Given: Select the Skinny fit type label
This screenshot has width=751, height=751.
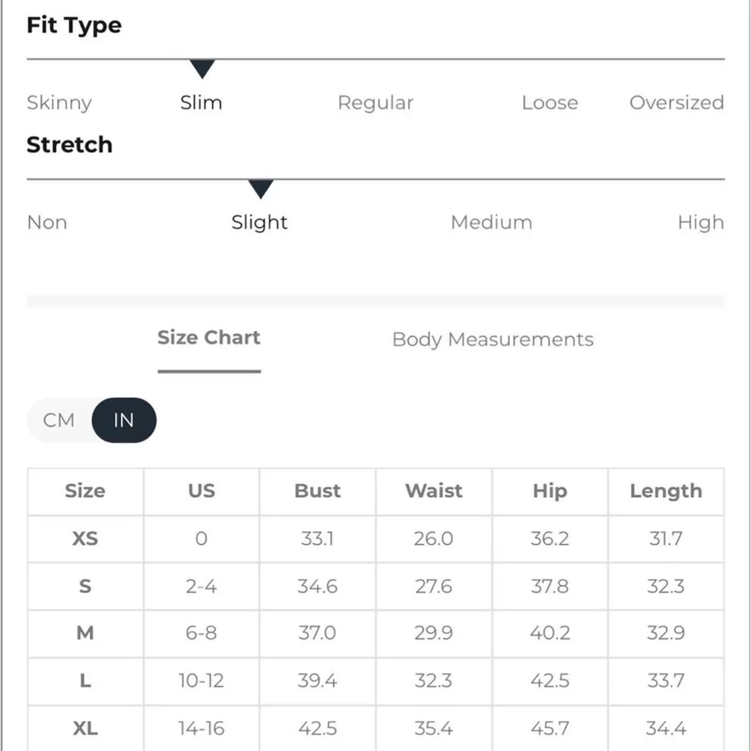Looking at the screenshot, I should point(59,103).
